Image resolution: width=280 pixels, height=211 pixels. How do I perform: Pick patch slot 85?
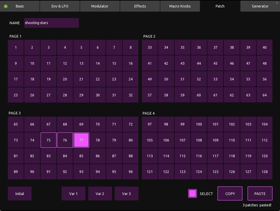81,156
